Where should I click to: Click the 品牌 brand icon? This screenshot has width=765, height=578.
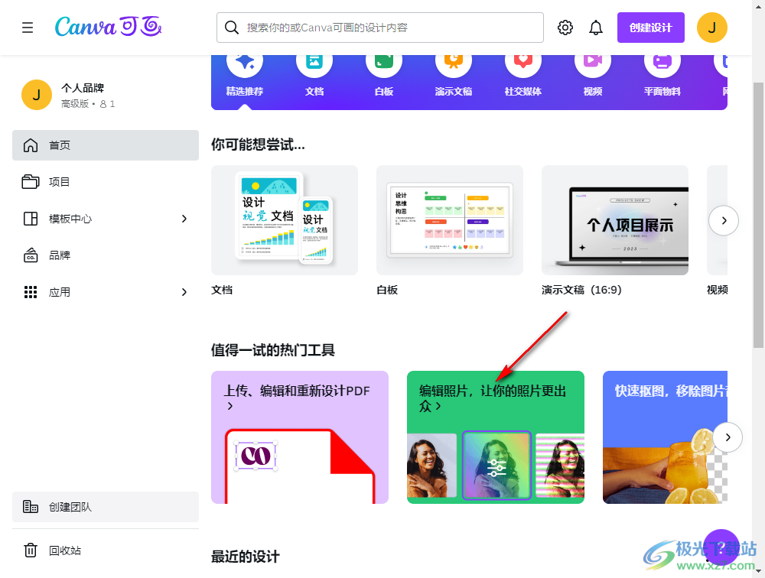tap(31, 255)
